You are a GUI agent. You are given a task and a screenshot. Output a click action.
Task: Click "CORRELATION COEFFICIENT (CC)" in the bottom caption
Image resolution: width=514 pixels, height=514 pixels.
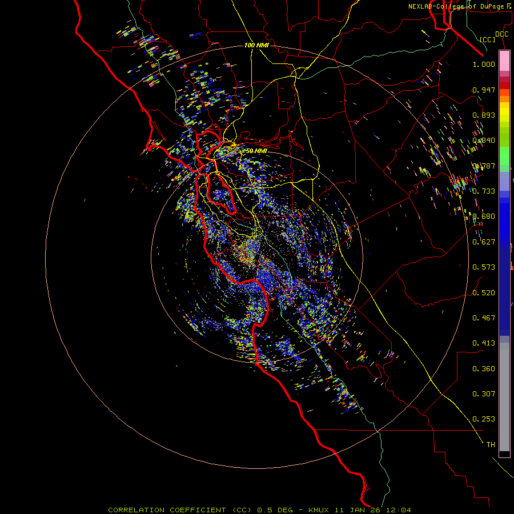coord(180,510)
